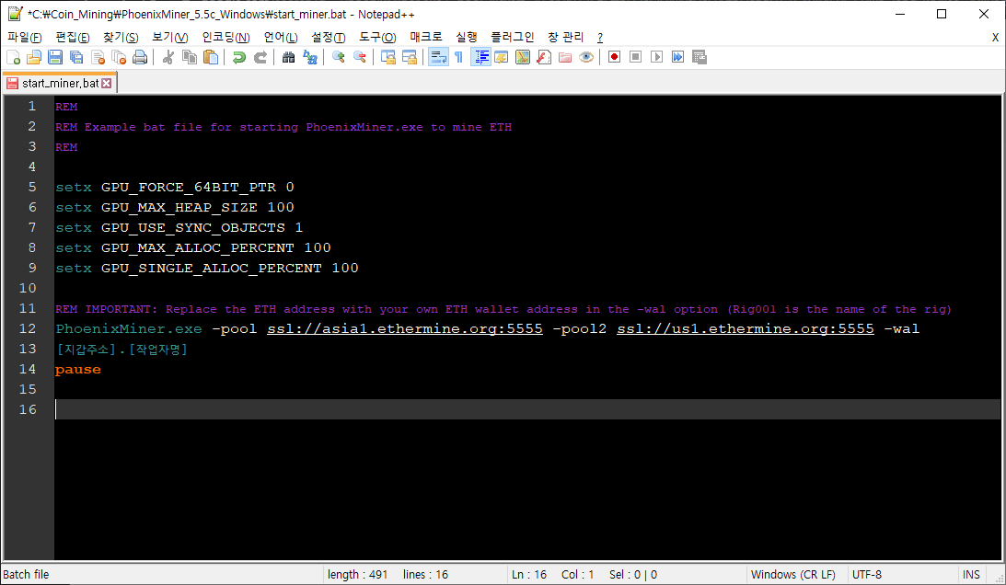
Task: Open Find with the binoculars icon
Action: (289, 57)
